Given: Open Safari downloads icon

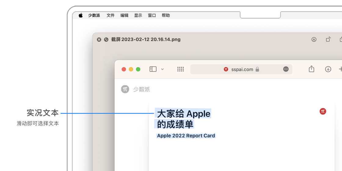Looking at the screenshot, I should coord(328,69).
